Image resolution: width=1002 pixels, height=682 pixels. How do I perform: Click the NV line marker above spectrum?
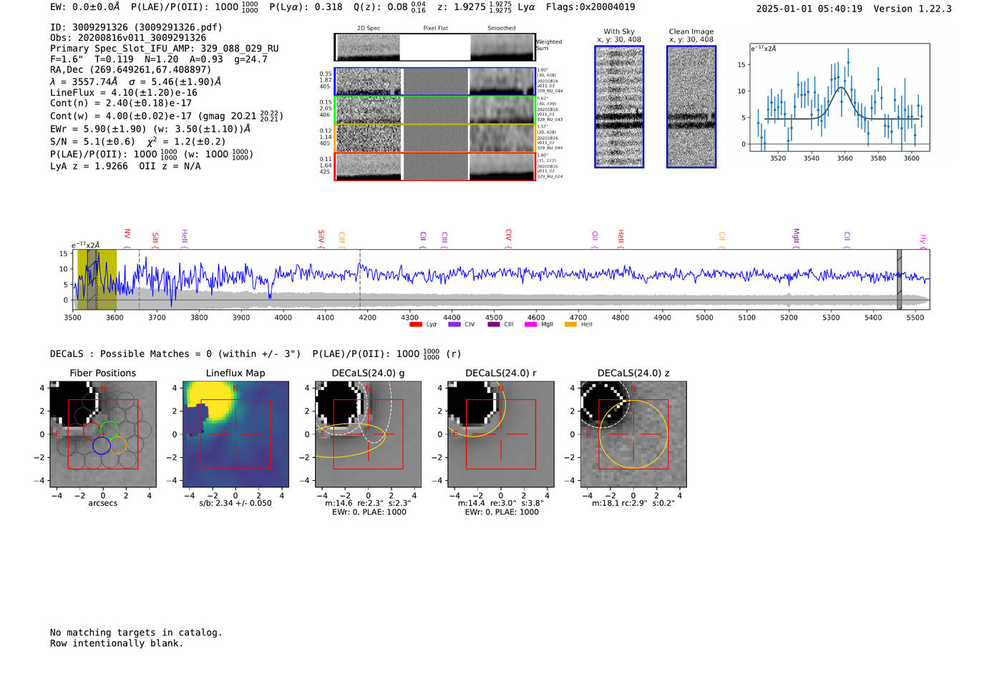[x=127, y=238]
